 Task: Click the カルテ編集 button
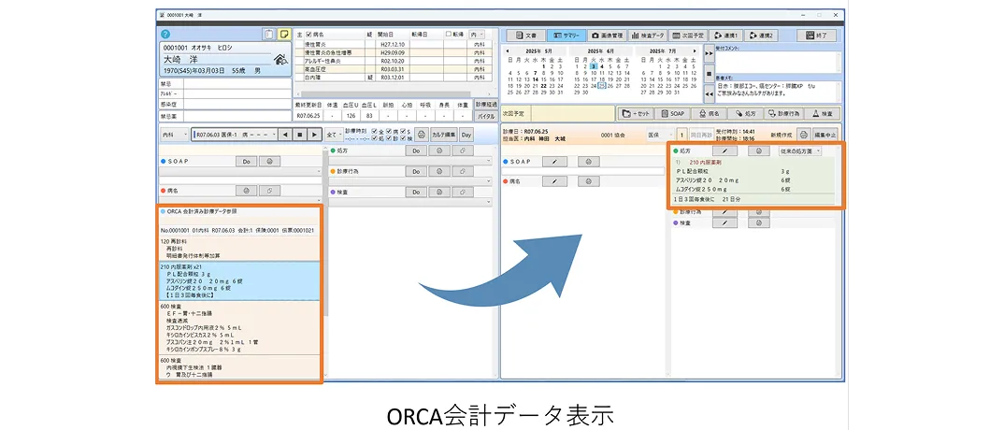pyautogui.click(x=444, y=135)
